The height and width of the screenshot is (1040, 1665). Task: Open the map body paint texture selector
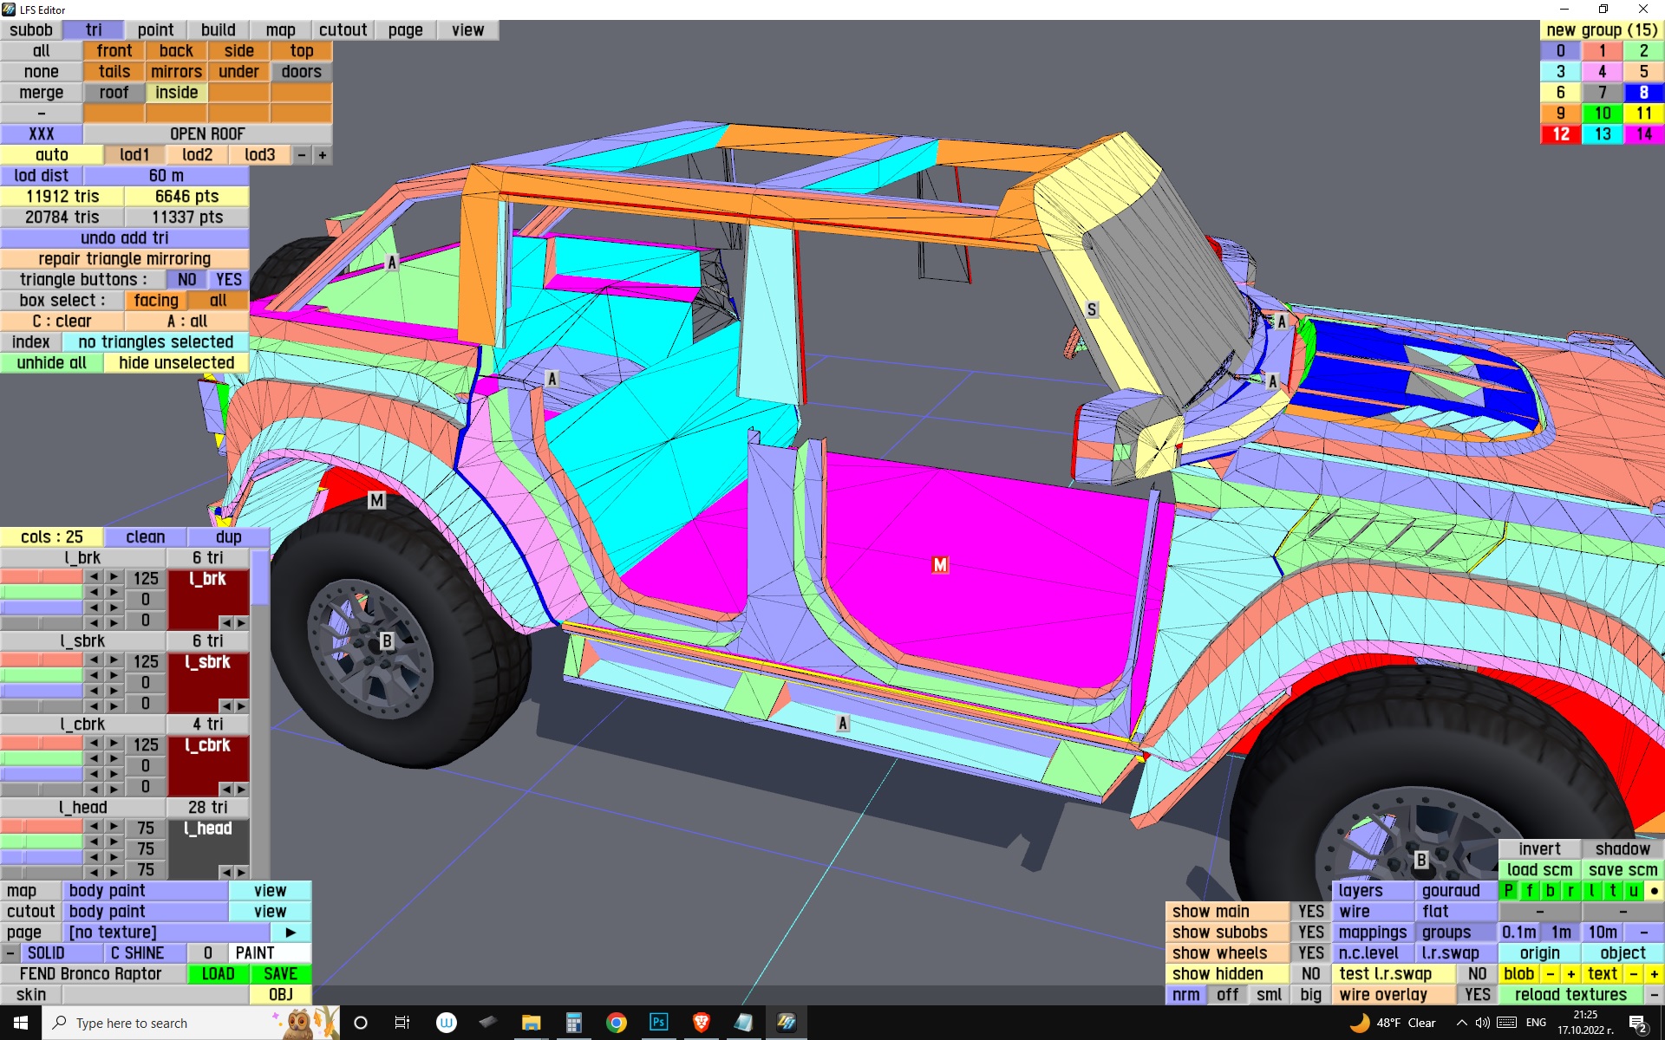click(x=145, y=891)
